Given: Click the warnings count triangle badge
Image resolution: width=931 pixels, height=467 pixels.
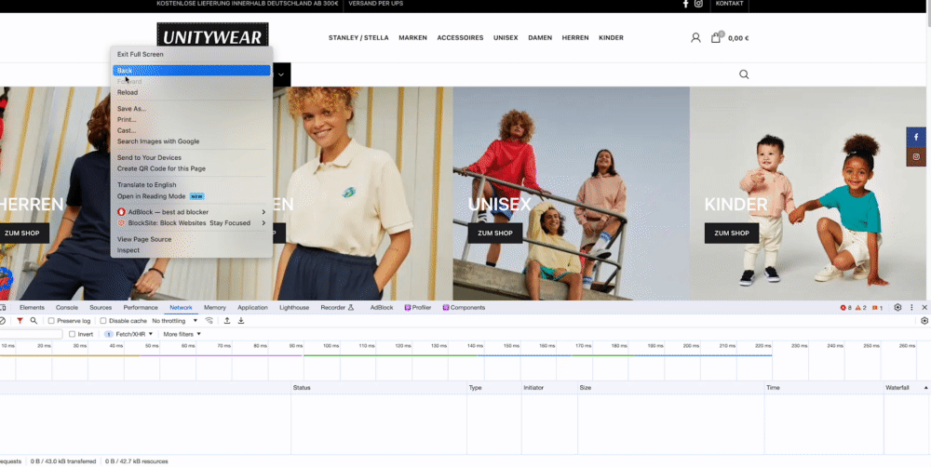Looking at the screenshot, I should coord(861,307).
